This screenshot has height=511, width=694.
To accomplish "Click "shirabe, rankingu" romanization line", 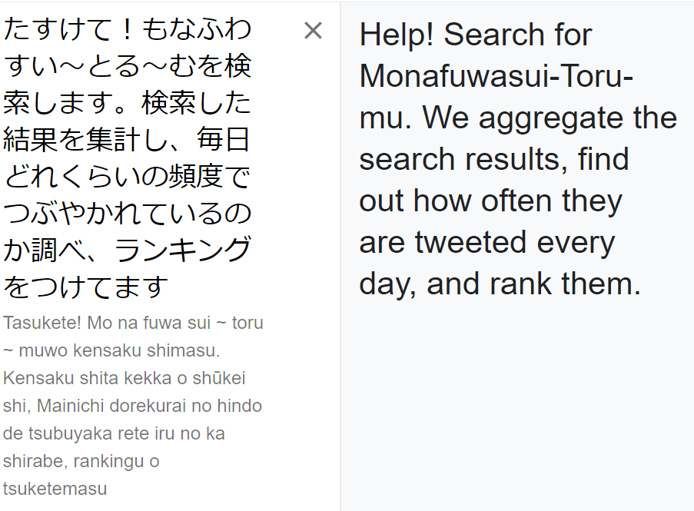I will [81, 461].
